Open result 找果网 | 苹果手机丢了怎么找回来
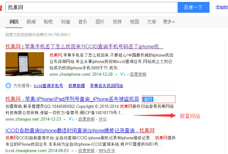The height and width of the screenshot is (154, 228). point(84,46)
